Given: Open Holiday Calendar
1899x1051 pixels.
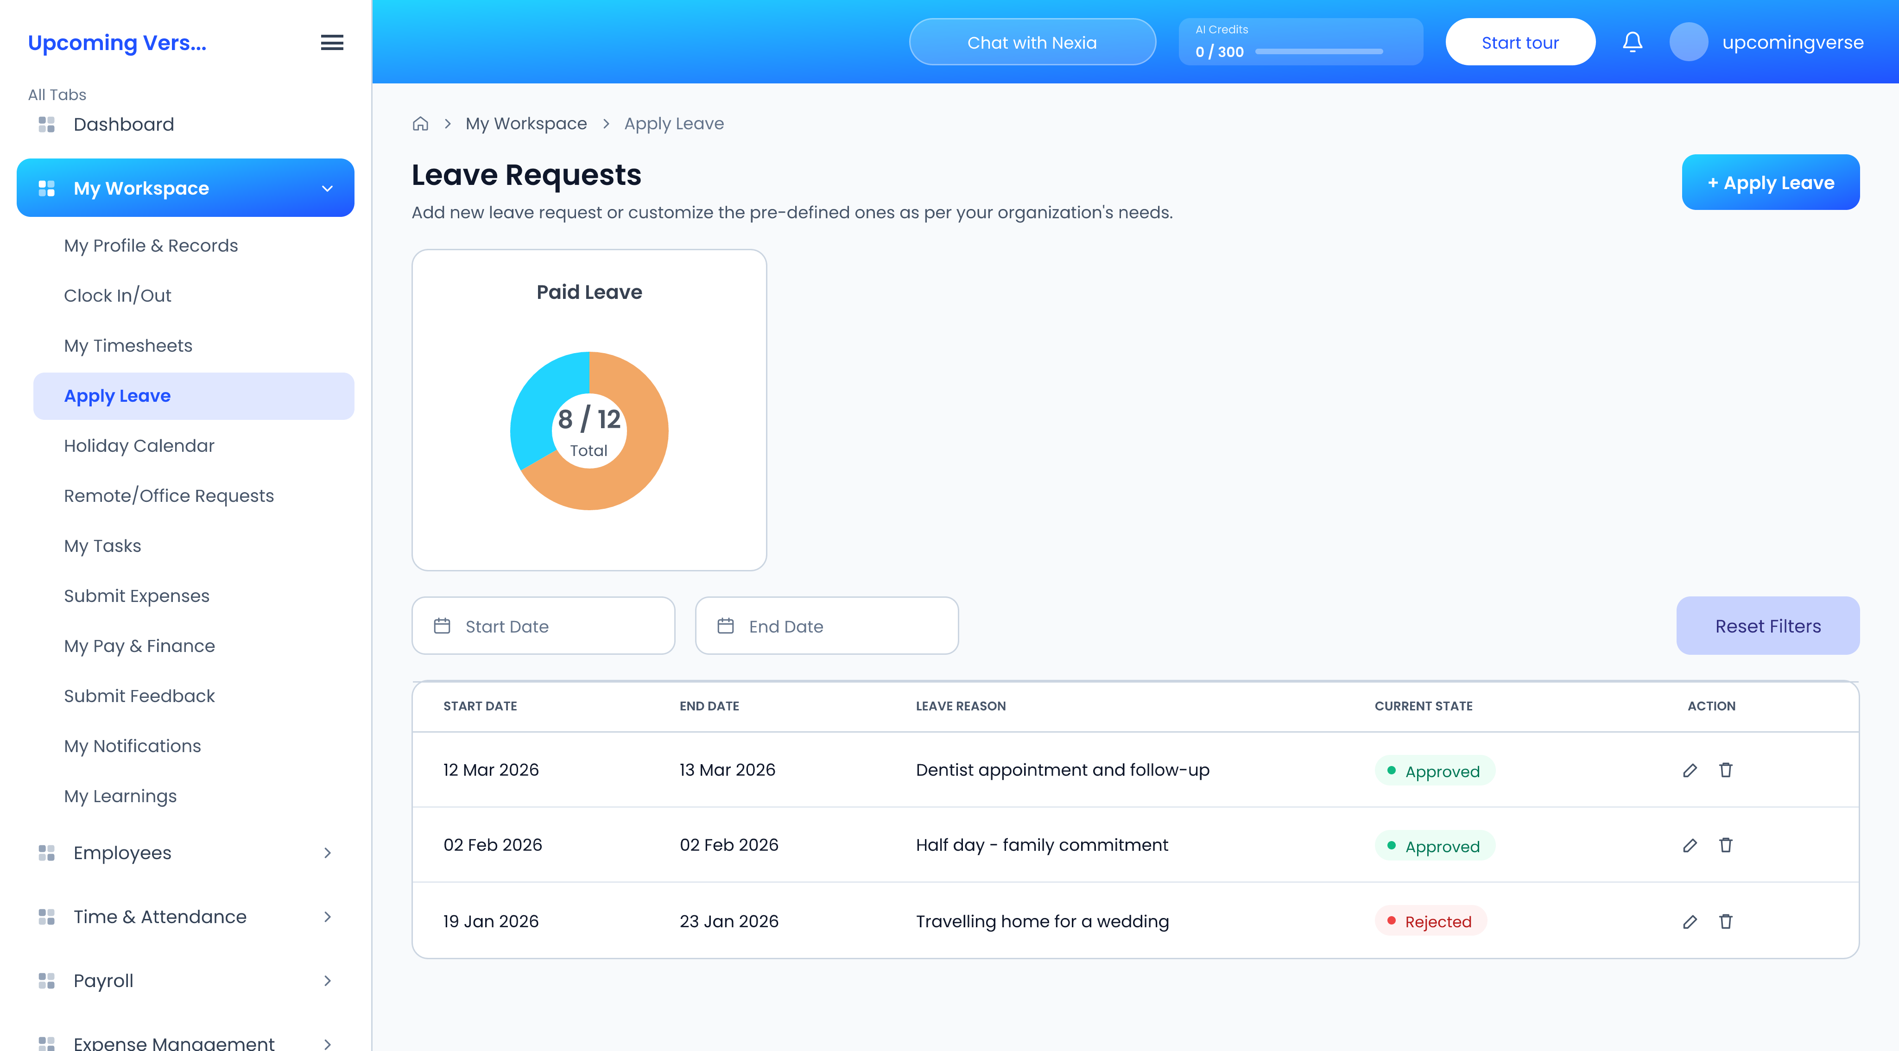Looking at the screenshot, I should coord(139,446).
